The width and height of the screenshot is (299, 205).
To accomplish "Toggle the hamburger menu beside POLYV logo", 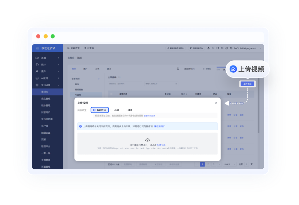I will pos(37,48).
